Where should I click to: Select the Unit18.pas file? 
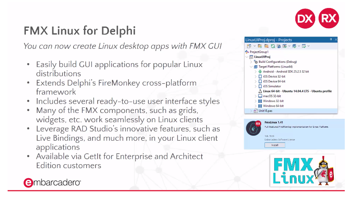pos(265,111)
